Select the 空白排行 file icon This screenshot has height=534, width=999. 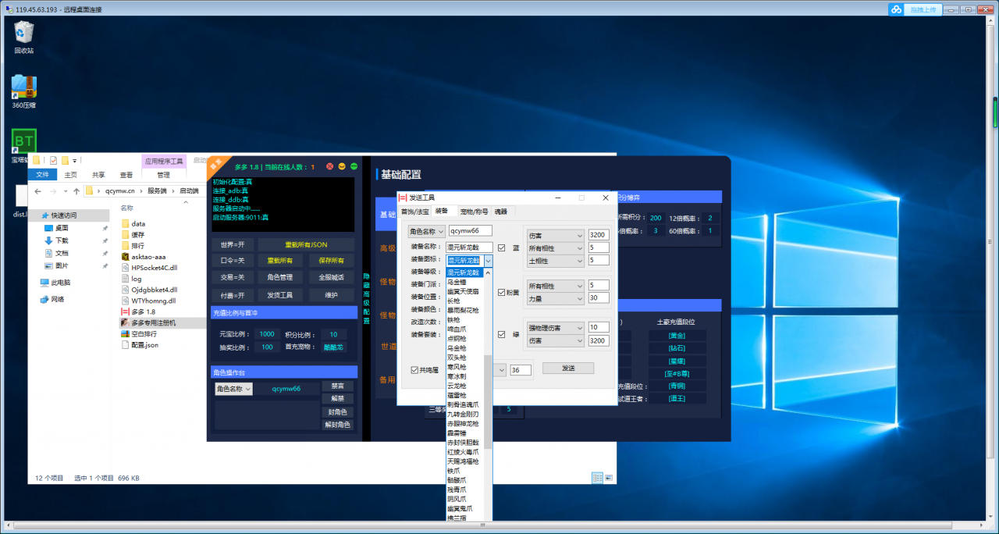click(x=125, y=333)
